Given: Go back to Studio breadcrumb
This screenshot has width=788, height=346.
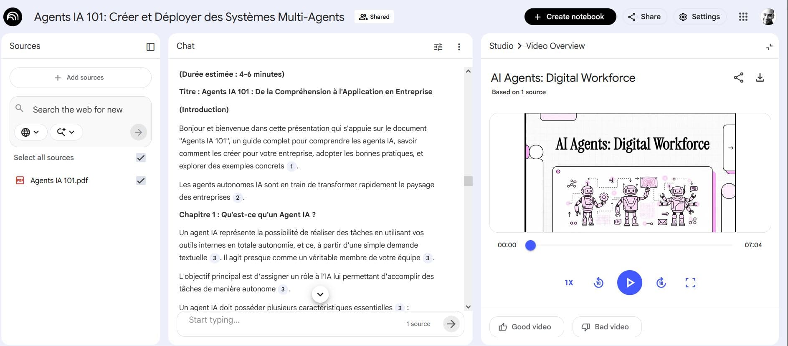Looking at the screenshot, I should coord(501,46).
